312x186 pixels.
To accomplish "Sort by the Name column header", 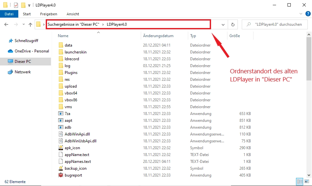I will (x=63, y=36).
